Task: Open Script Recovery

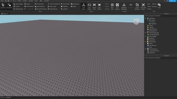Action: coord(53,9)
